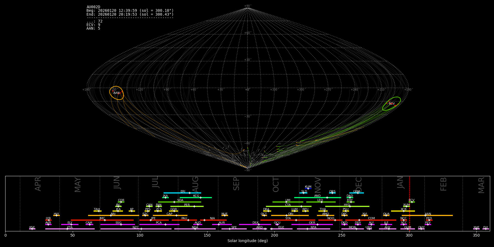Viewport: 494px width, 247px height.
Task: Click the EVI shower label in timeline
Action: (x=485, y=228)
